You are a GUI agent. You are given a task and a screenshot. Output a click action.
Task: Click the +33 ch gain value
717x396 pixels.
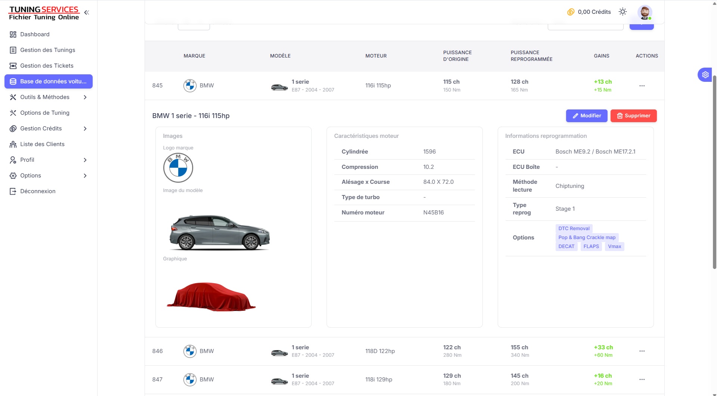[x=603, y=347]
